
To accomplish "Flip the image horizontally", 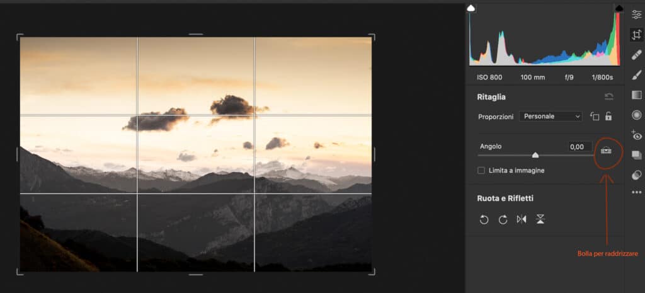I will pyautogui.click(x=522, y=219).
